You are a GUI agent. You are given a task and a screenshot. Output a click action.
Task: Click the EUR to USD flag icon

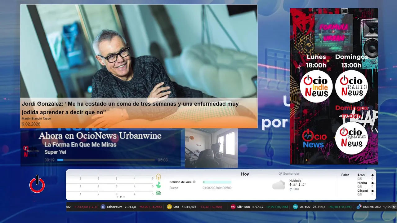click(x=359, y=207)
